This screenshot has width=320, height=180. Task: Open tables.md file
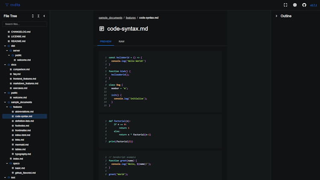pyautogui.click(x=20, y=149)
